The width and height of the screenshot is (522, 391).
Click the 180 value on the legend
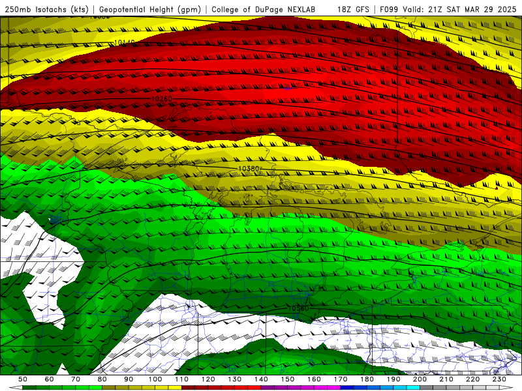coord(367,379)
